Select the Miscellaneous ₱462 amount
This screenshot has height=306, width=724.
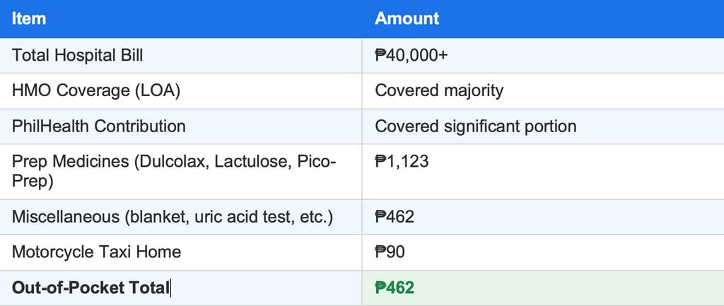point(395,216)
